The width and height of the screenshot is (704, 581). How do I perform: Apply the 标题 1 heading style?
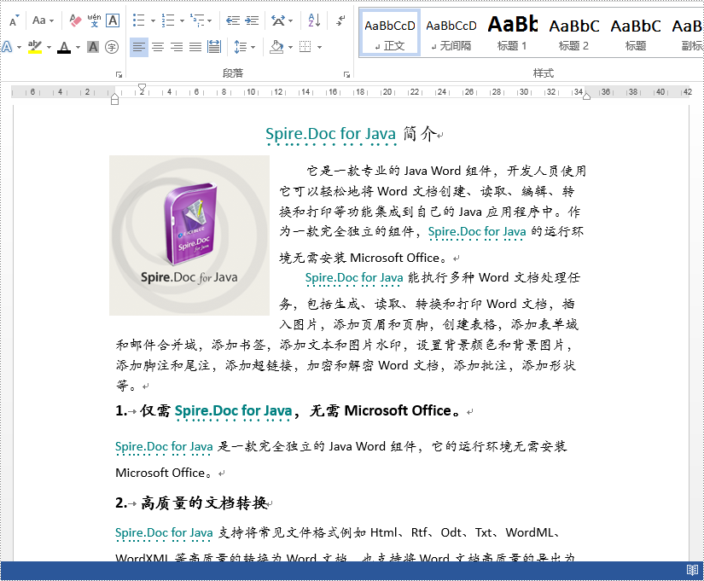(x=512, y=32)
